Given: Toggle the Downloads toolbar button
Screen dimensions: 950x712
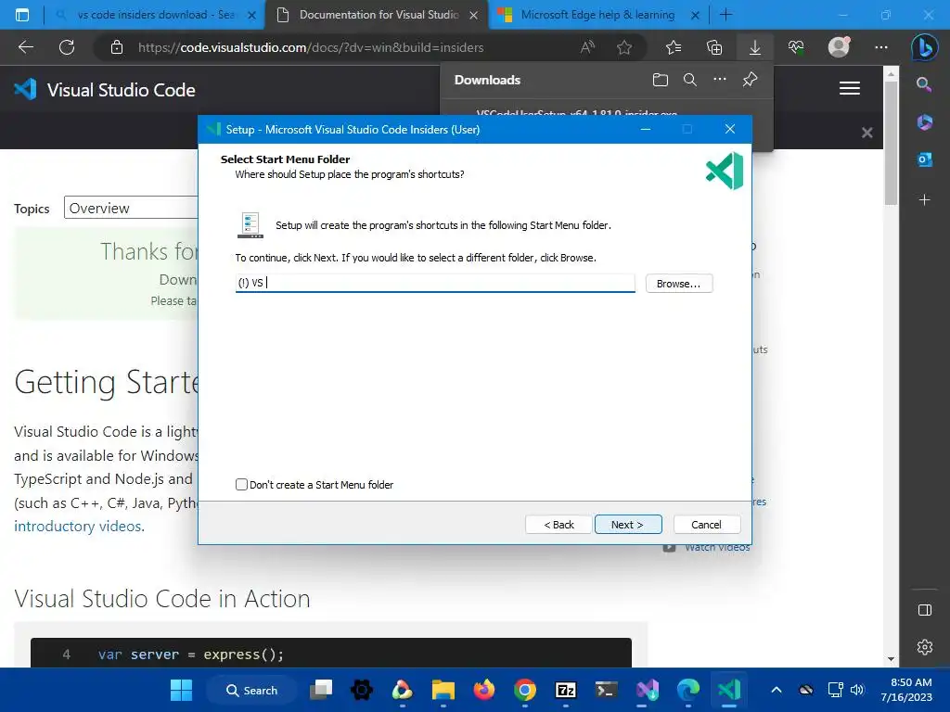Looking at the screenshot, I should click(x=755, y=47).
